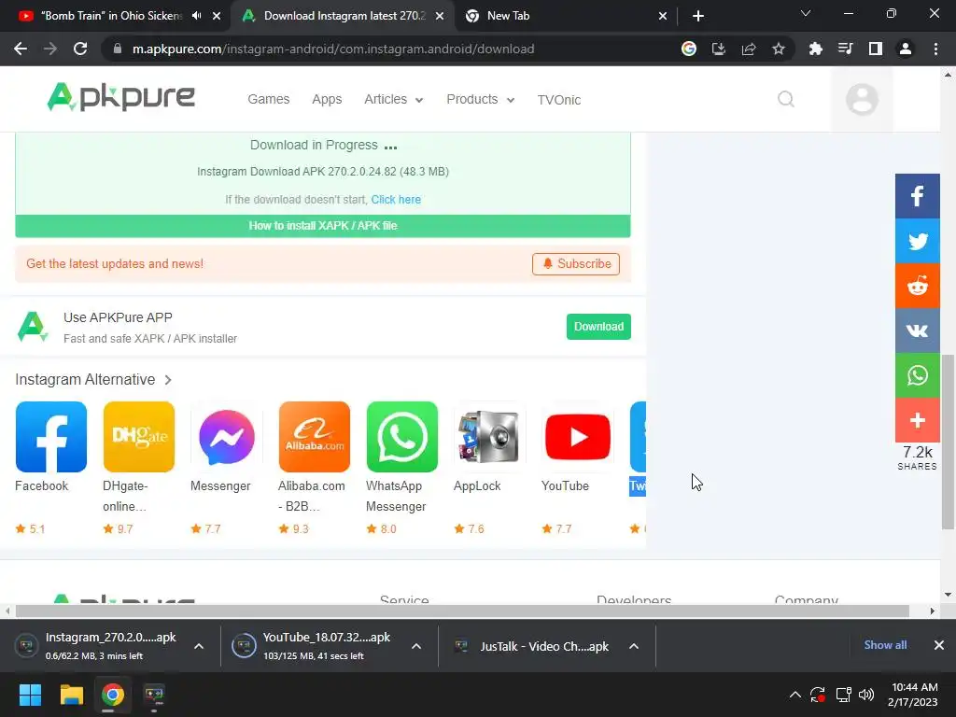The width and height of the screenshot is (956, 717).
Task: Open volume control in system tray
Action: point(865,695)
